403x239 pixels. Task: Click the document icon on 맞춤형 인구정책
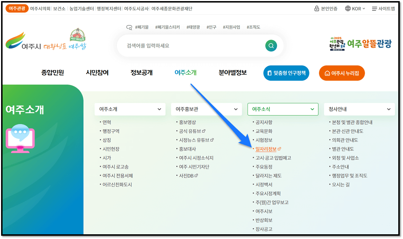[x=269, y=73]
